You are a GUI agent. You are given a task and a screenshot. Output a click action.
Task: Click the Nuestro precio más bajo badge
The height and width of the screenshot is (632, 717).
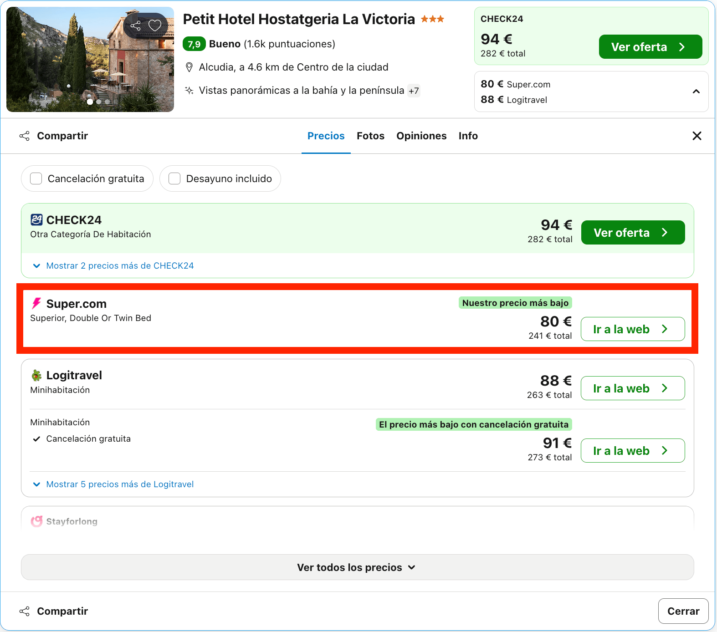[515, 303]
